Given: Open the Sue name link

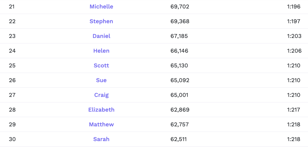Looking at the screenshot, I should coord(101,80).
